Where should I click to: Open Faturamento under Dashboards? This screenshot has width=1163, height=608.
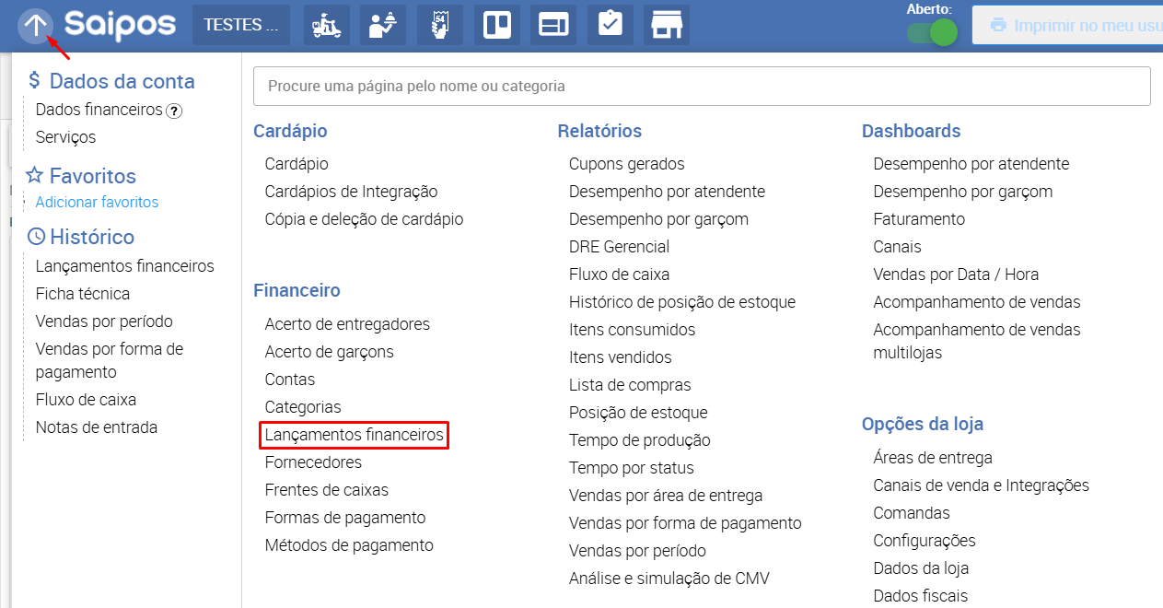(x=919, y=219)
